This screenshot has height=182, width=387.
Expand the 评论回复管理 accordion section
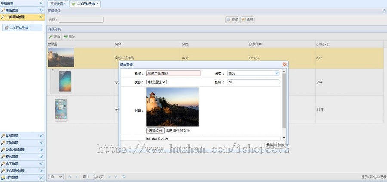point(41,170)
